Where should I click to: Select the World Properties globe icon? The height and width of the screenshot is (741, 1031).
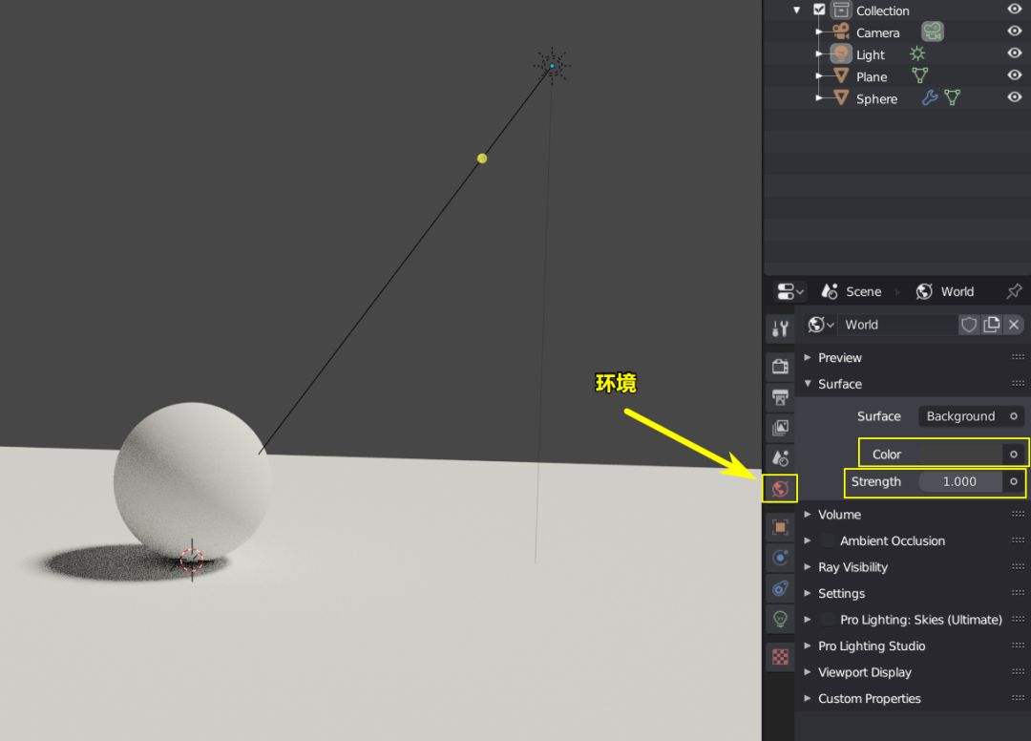point(780,488)
